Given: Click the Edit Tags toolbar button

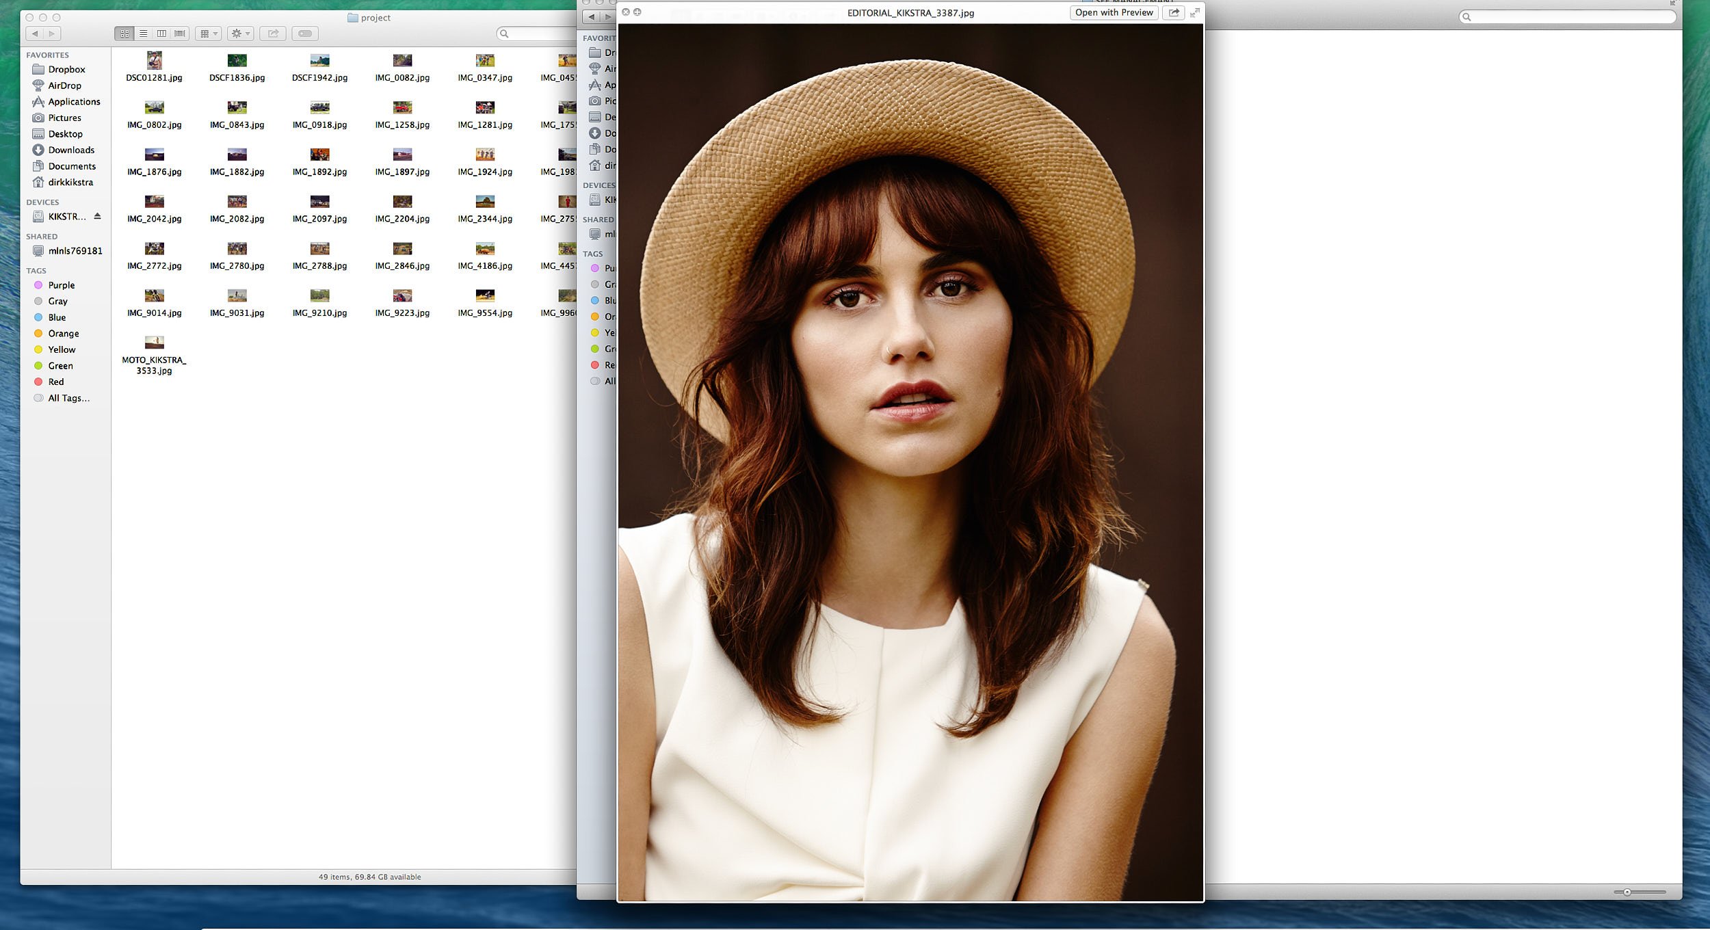Looking at the screenshot, I should click(305, 34).
